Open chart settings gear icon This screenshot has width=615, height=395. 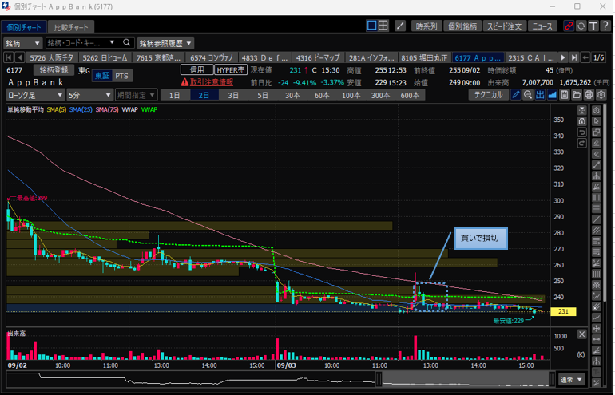[600, 95]
